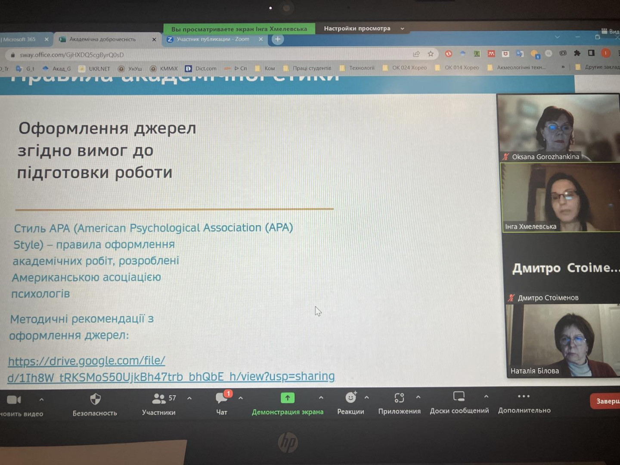
Task: Close the Участник публикации - Zoom tab
Action: pyautogui.click(x=260, y=39)
